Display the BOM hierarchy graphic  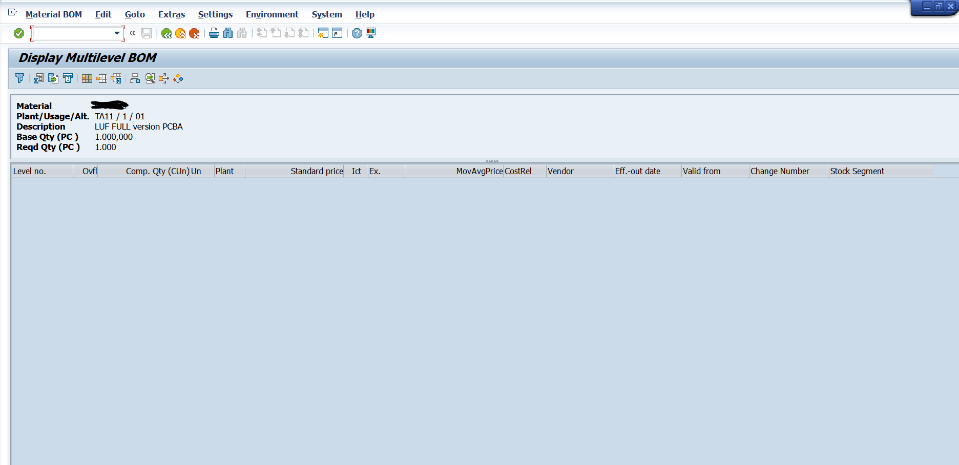(x=135, y=78)
